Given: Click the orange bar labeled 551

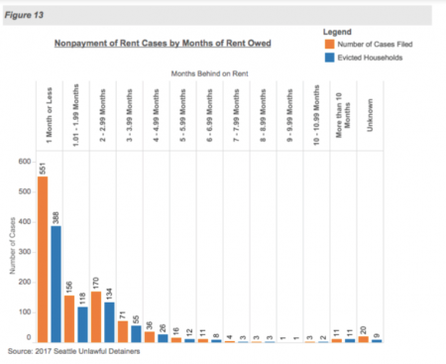Looking at the screenshot, I should (x=43, y=259).
